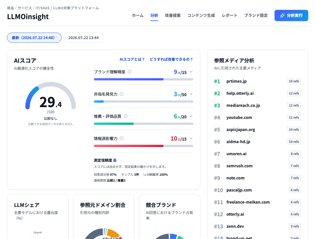The height and width of the screenshot is (239, 315).
Task: Go to the 改善提案 tab
Action: tap(173, 15)
